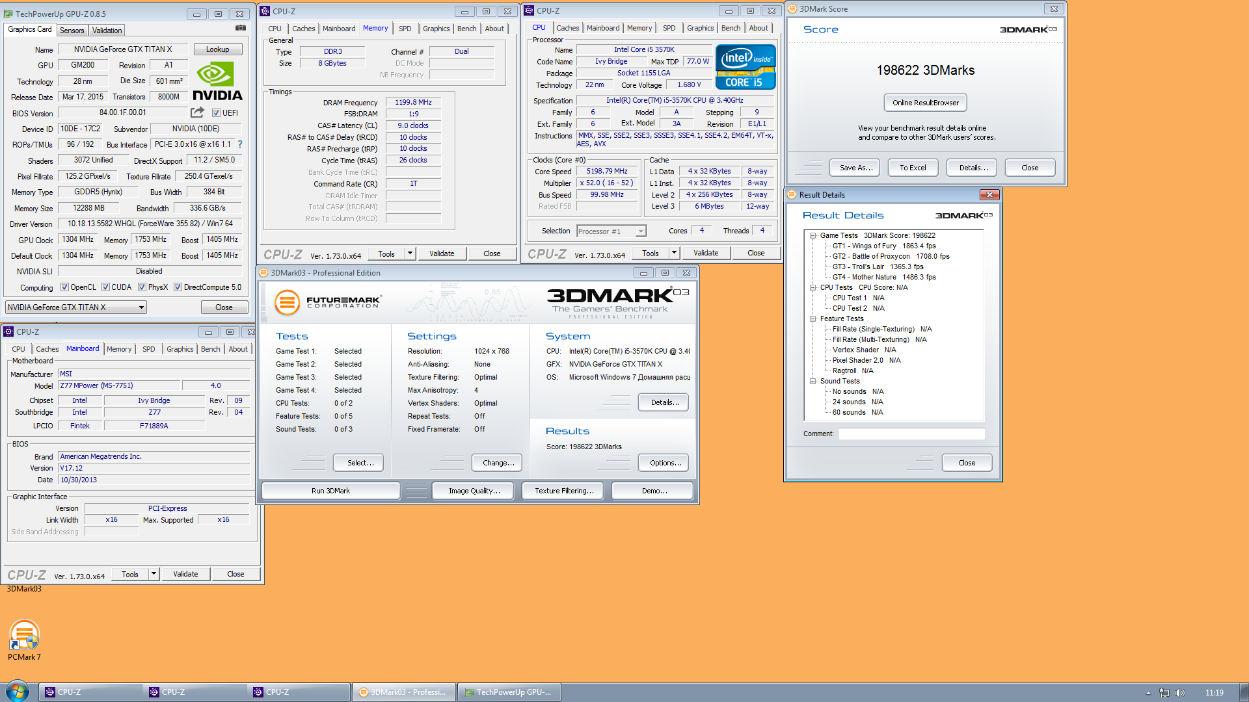Collapse the Game Tests tree node
Screen dimensions: 1249x702
tap(813, 236)
